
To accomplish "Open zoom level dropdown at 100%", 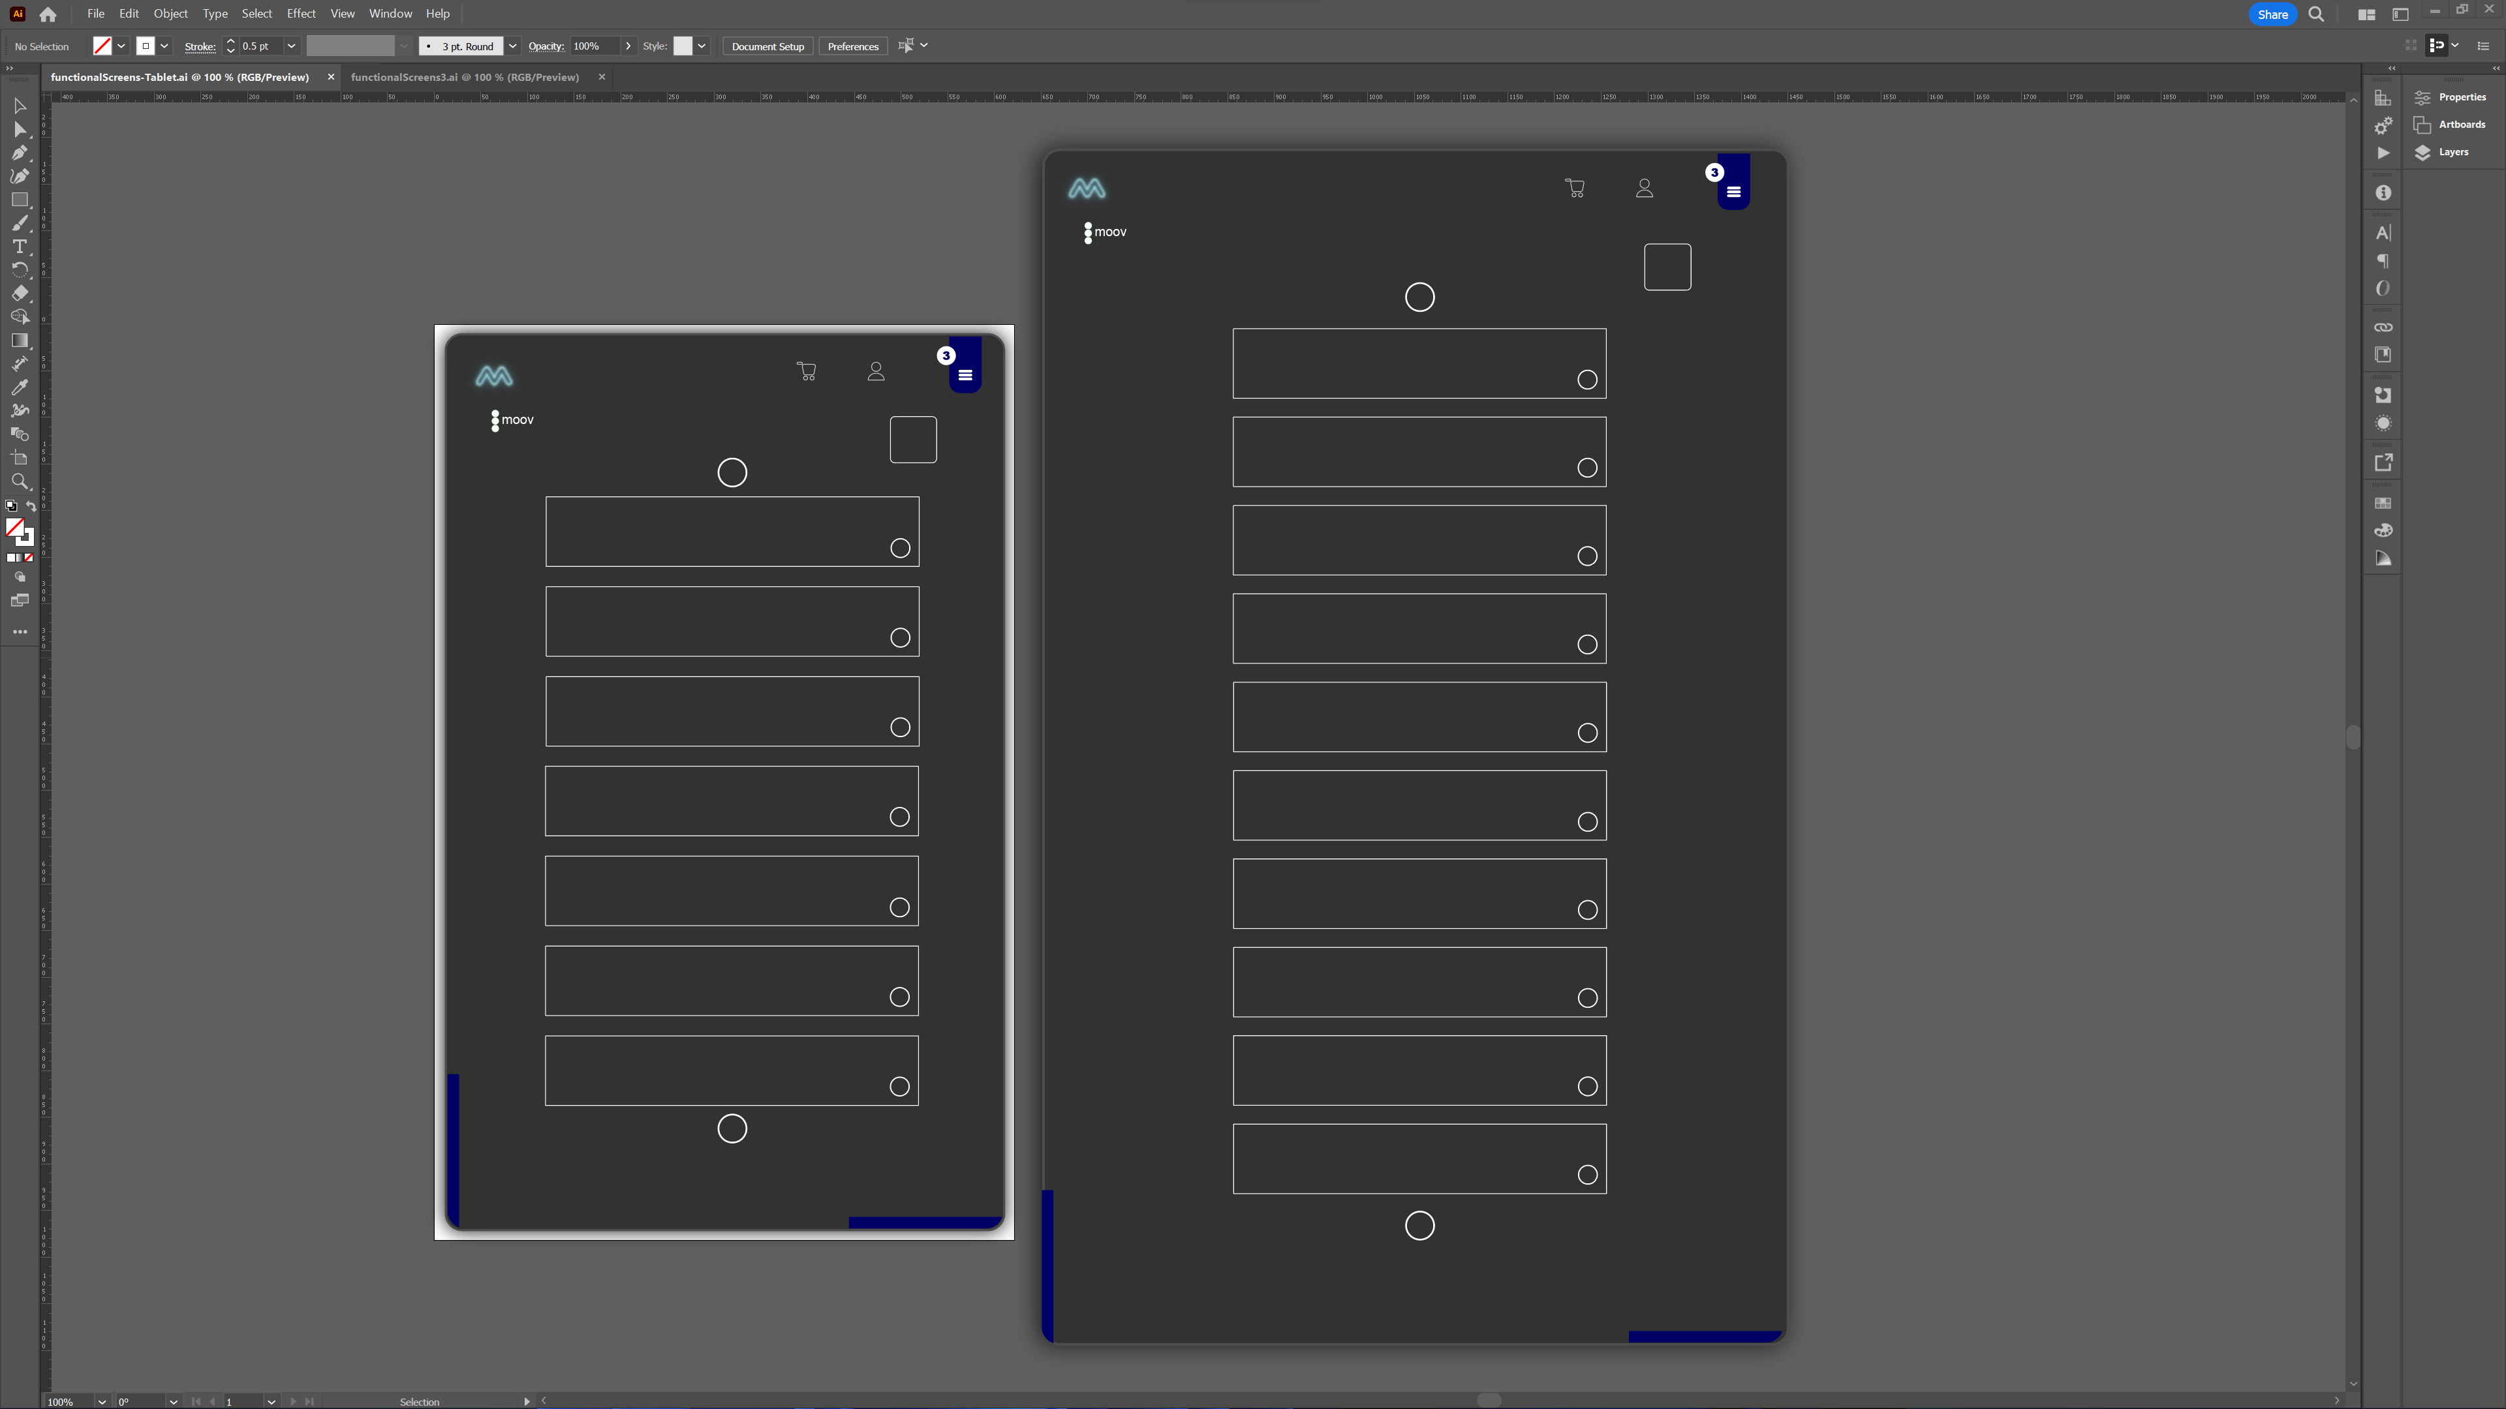I will (x=101, y=1401).
